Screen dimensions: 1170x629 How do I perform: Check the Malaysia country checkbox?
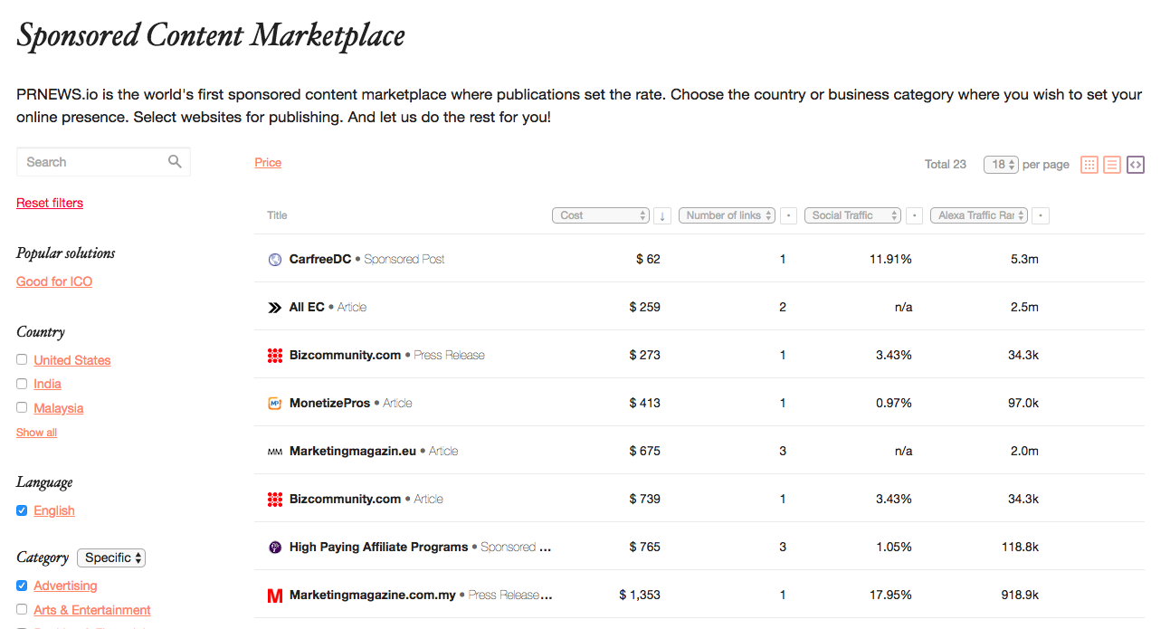point(22,408)
